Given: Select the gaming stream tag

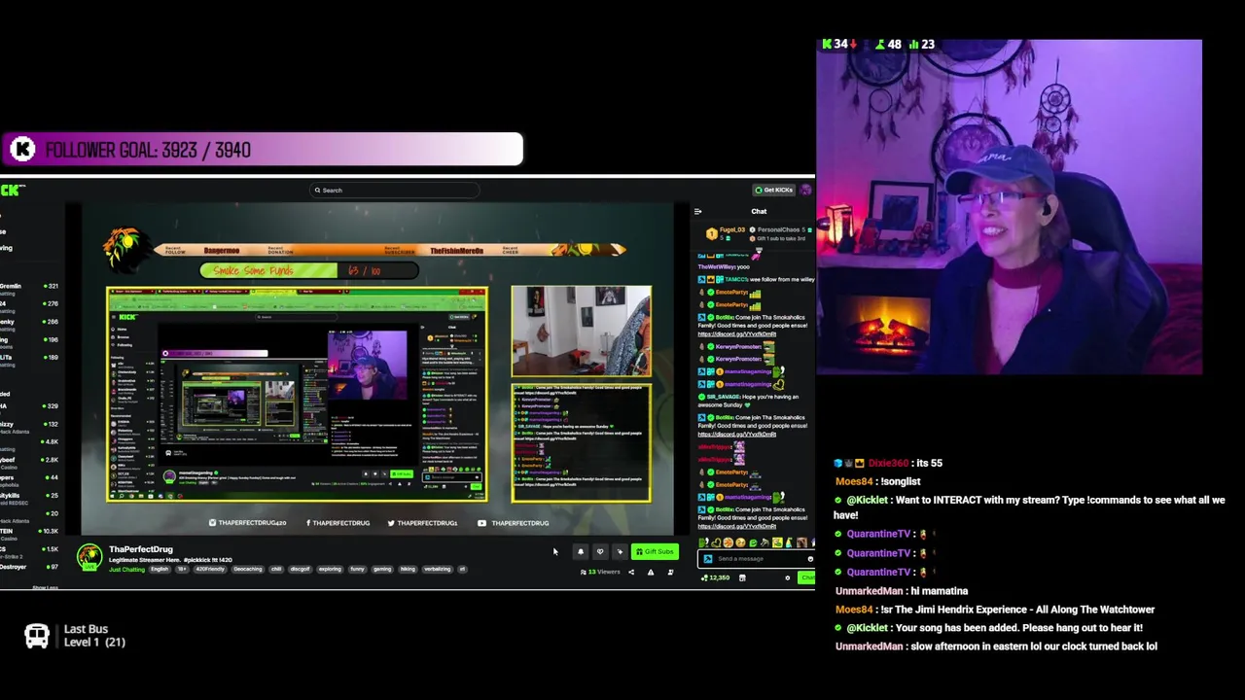Looking at the screenshot, I should tap(381, 569).
